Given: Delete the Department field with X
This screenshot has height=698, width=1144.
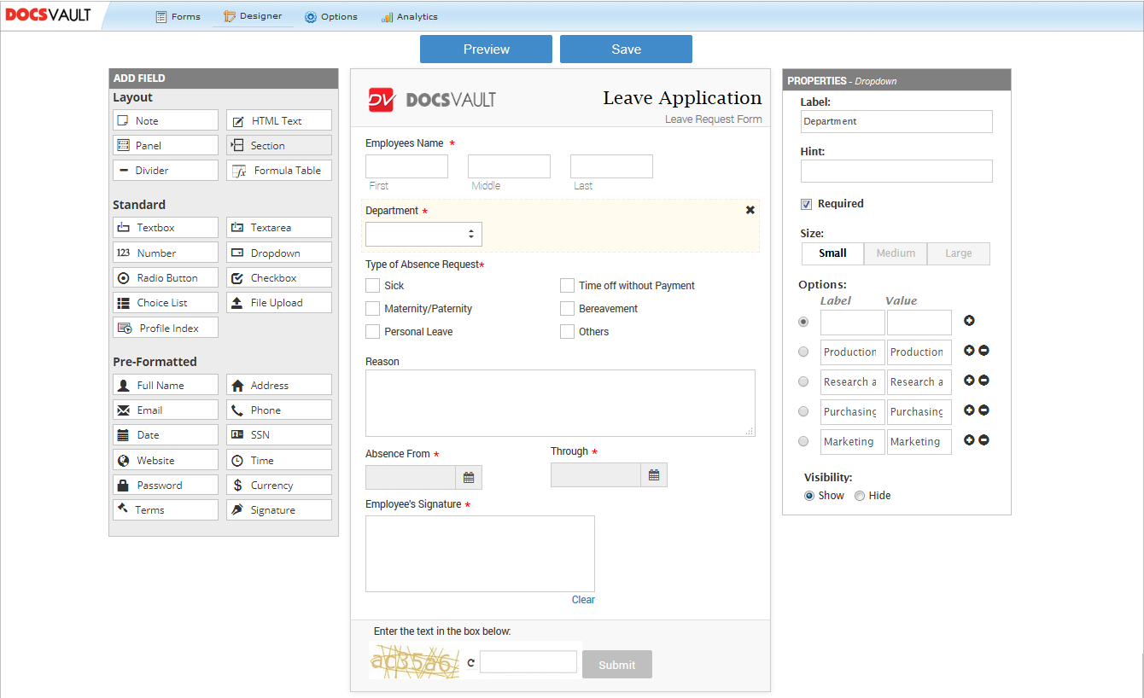Looking at the screenshot, I should click(750, 210).
